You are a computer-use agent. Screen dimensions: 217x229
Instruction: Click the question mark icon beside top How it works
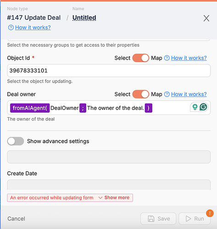coord(11,27)
